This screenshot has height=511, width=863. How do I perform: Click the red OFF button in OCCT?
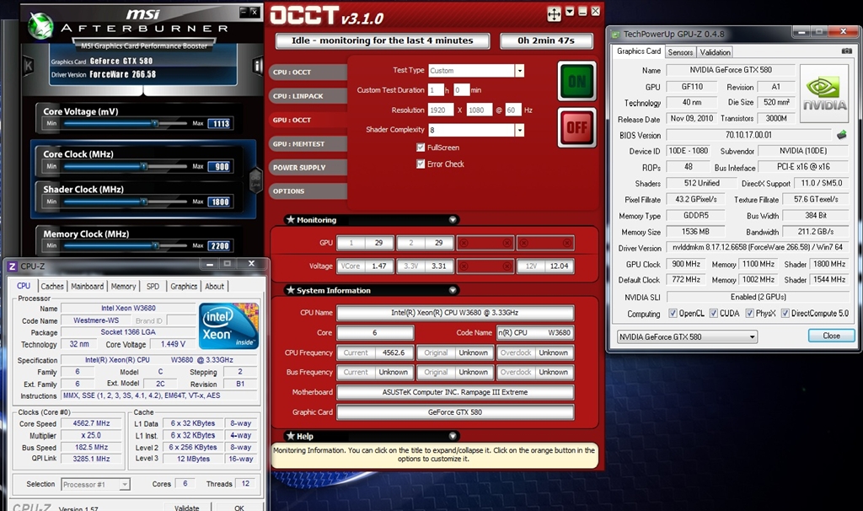point(576,127)
